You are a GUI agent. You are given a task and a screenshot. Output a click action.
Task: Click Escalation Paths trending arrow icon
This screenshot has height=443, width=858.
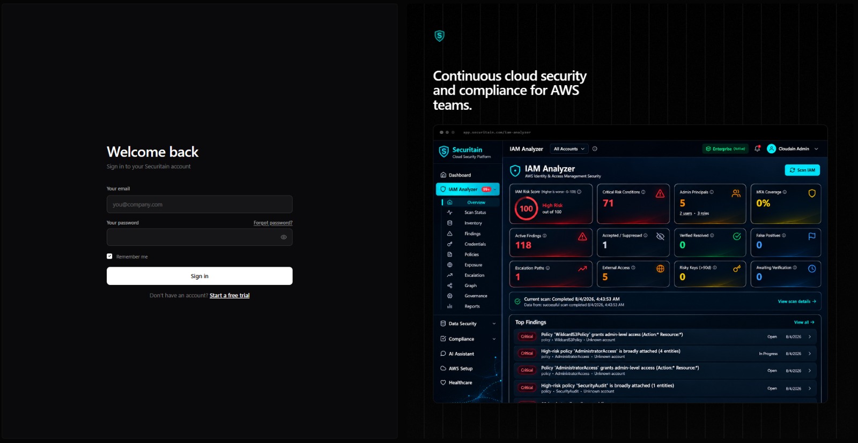click(582, 269)
